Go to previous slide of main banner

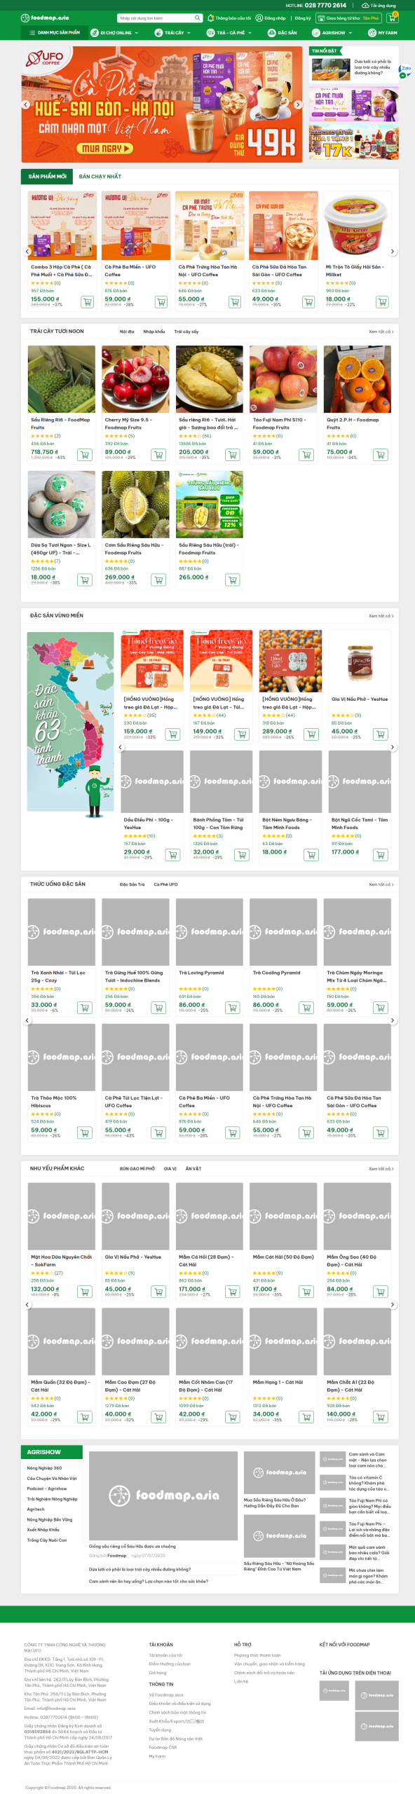(26, 104)
